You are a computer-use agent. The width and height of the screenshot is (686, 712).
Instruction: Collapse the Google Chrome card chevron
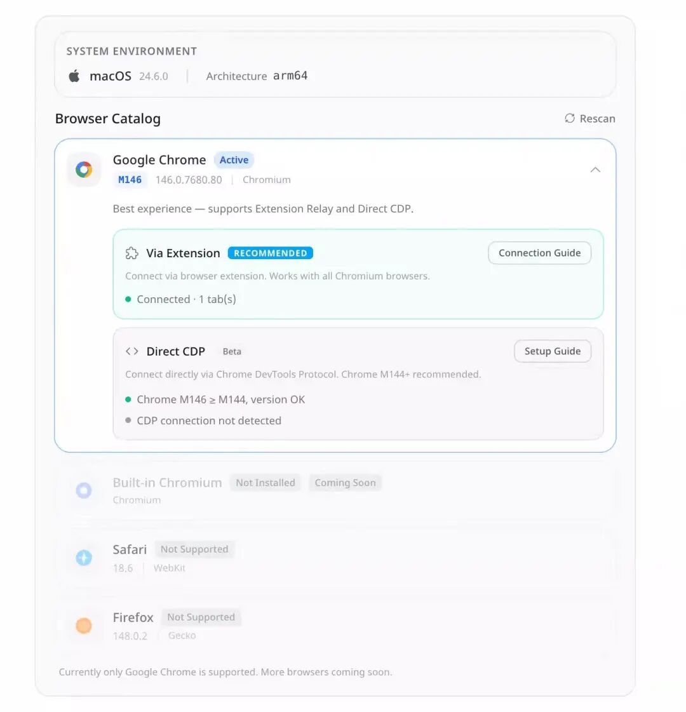tap(595, 170)
